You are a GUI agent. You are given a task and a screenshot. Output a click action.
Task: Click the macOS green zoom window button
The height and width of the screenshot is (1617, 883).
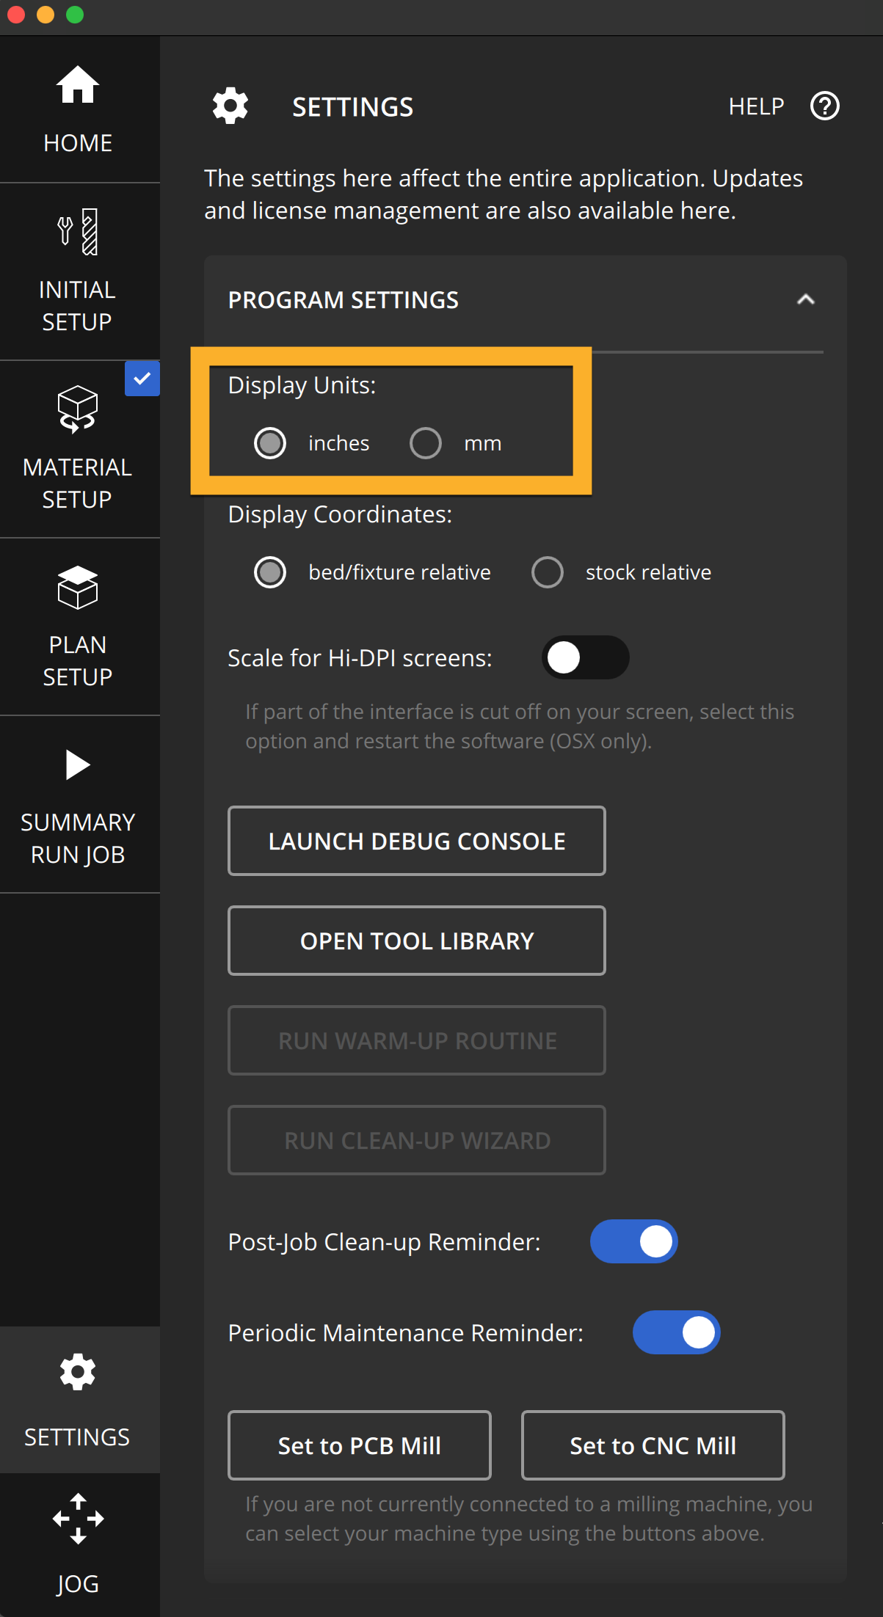(x=75, y=15)
